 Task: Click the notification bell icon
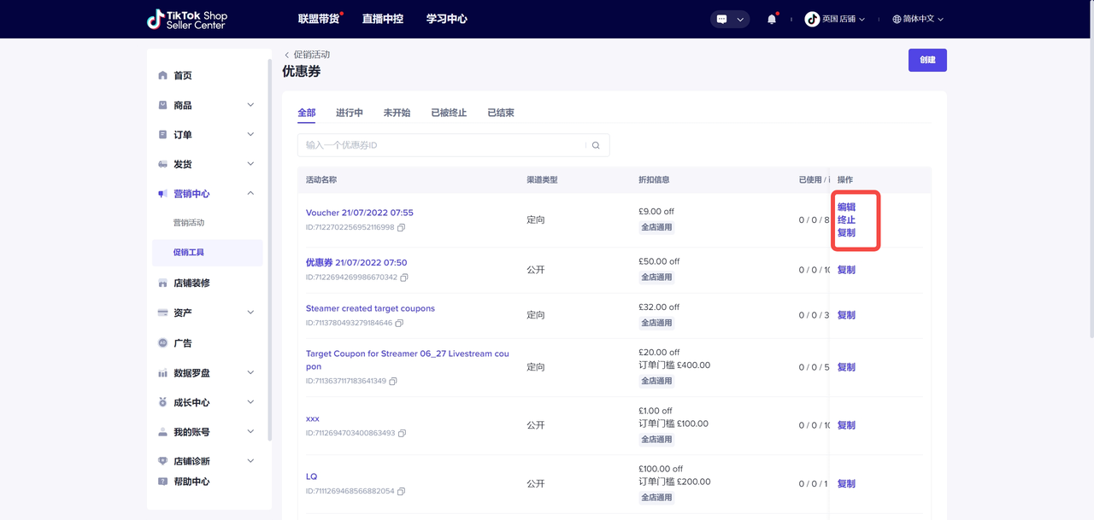(x=772, y=19)
